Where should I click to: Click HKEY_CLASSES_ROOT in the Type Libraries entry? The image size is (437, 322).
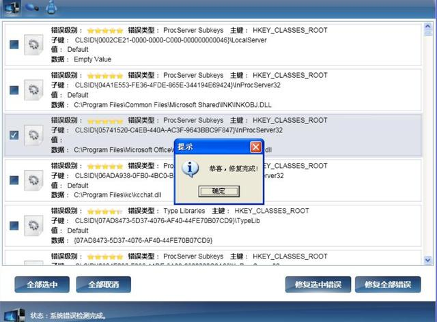click(x=272, y=211)
